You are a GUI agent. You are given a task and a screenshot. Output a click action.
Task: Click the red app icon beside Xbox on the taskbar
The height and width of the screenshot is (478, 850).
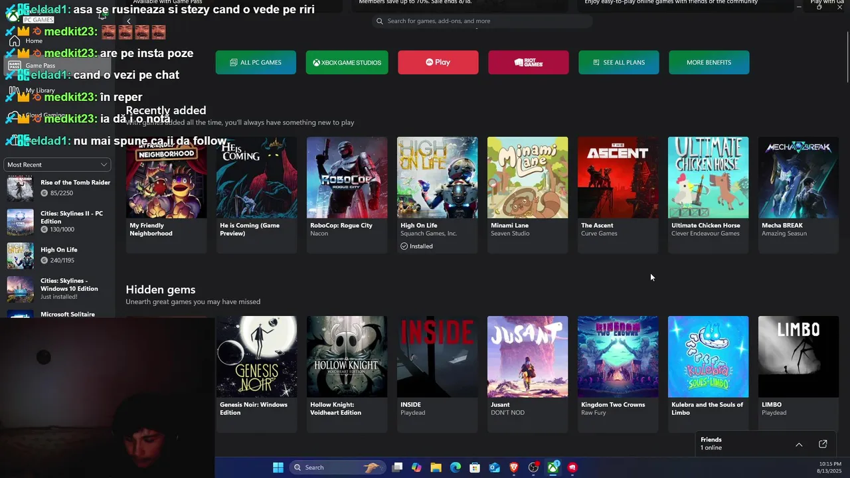(x=572, y=467)
